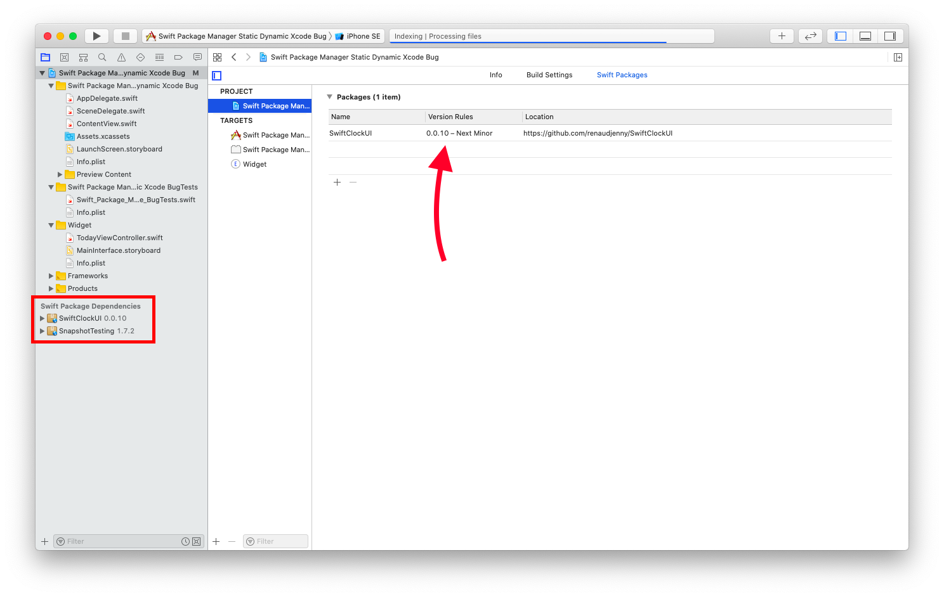944x597 pixels.
Task: Go back in editor history
Action: tap(234, 57)
